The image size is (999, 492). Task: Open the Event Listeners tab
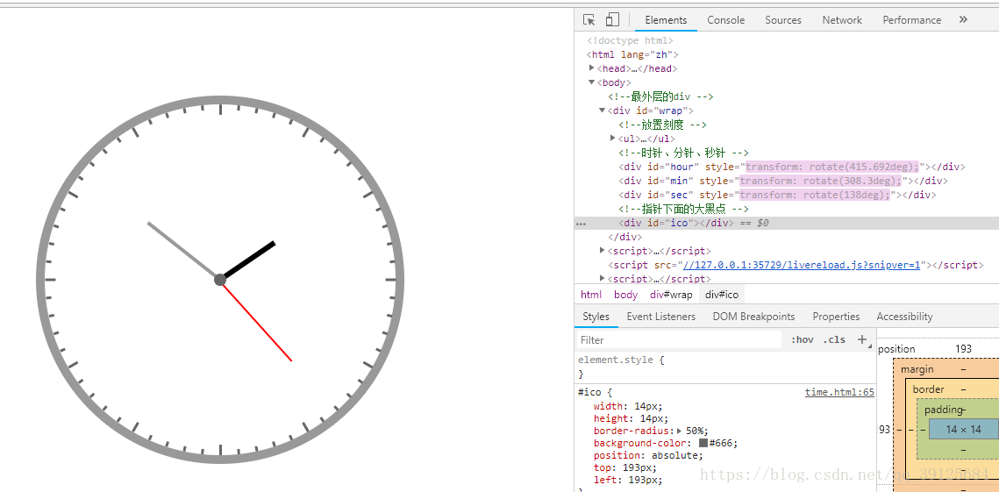click(x=660, y=317)
